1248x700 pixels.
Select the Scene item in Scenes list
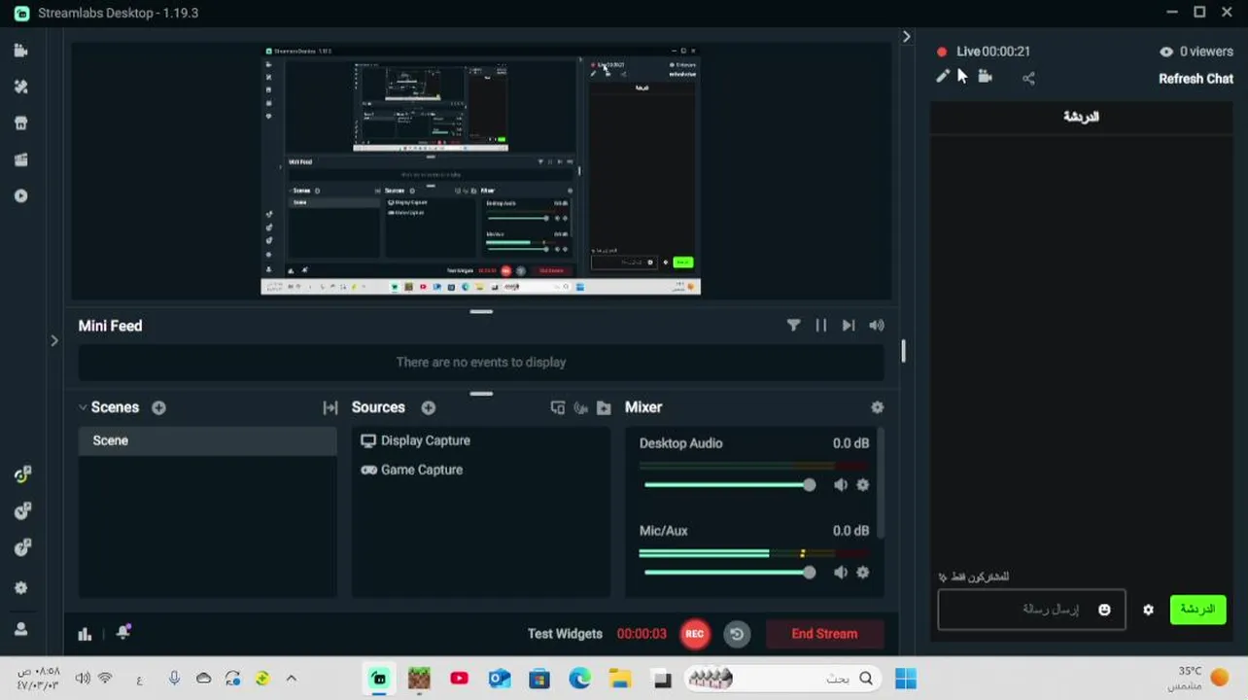[x=207, y=440]
